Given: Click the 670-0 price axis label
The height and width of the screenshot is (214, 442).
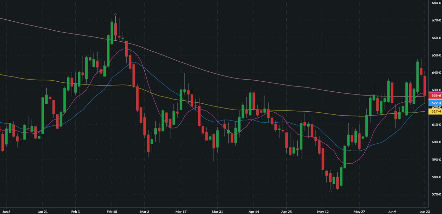Looking at the screenshot, I should pos(436,20).
